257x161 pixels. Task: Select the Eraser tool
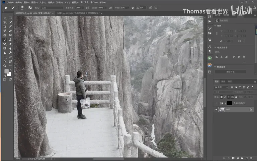10,44
